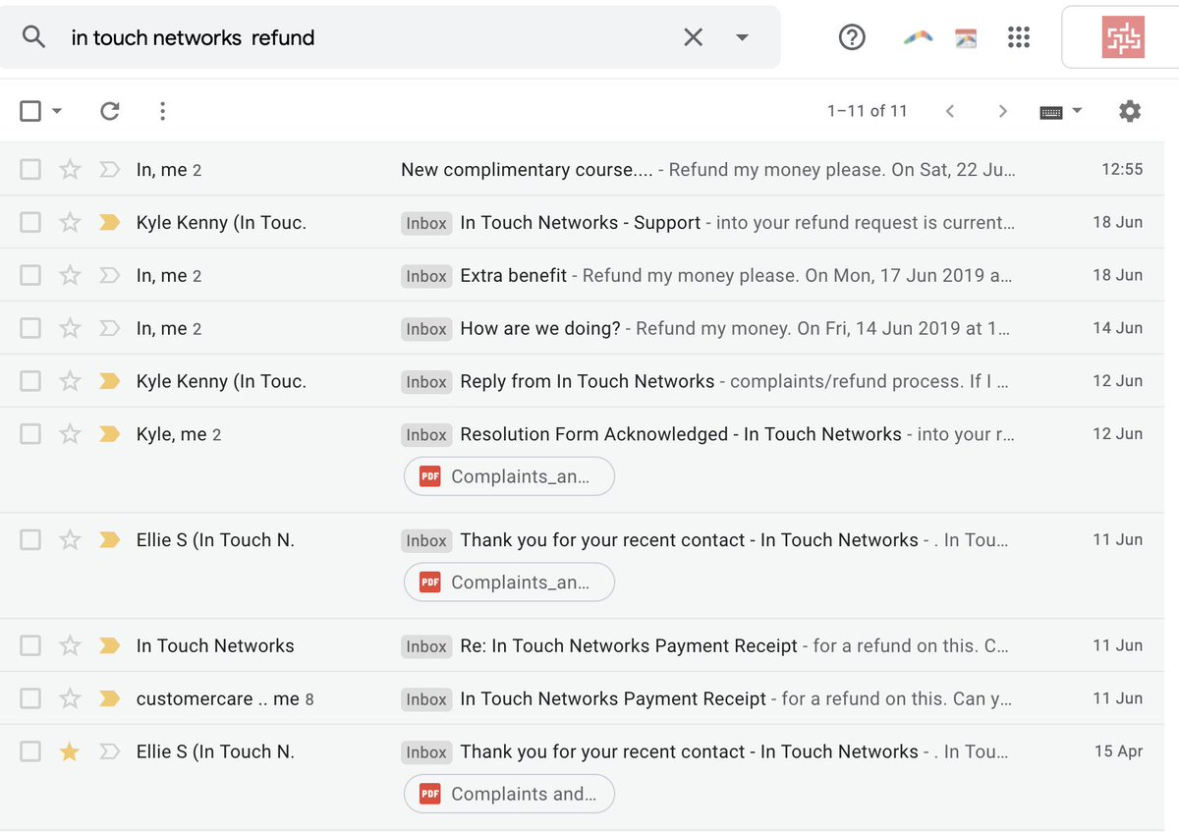Star the New complimentary course email
The height and width of the screenshot is (832, 1179).
pos(70,170)
